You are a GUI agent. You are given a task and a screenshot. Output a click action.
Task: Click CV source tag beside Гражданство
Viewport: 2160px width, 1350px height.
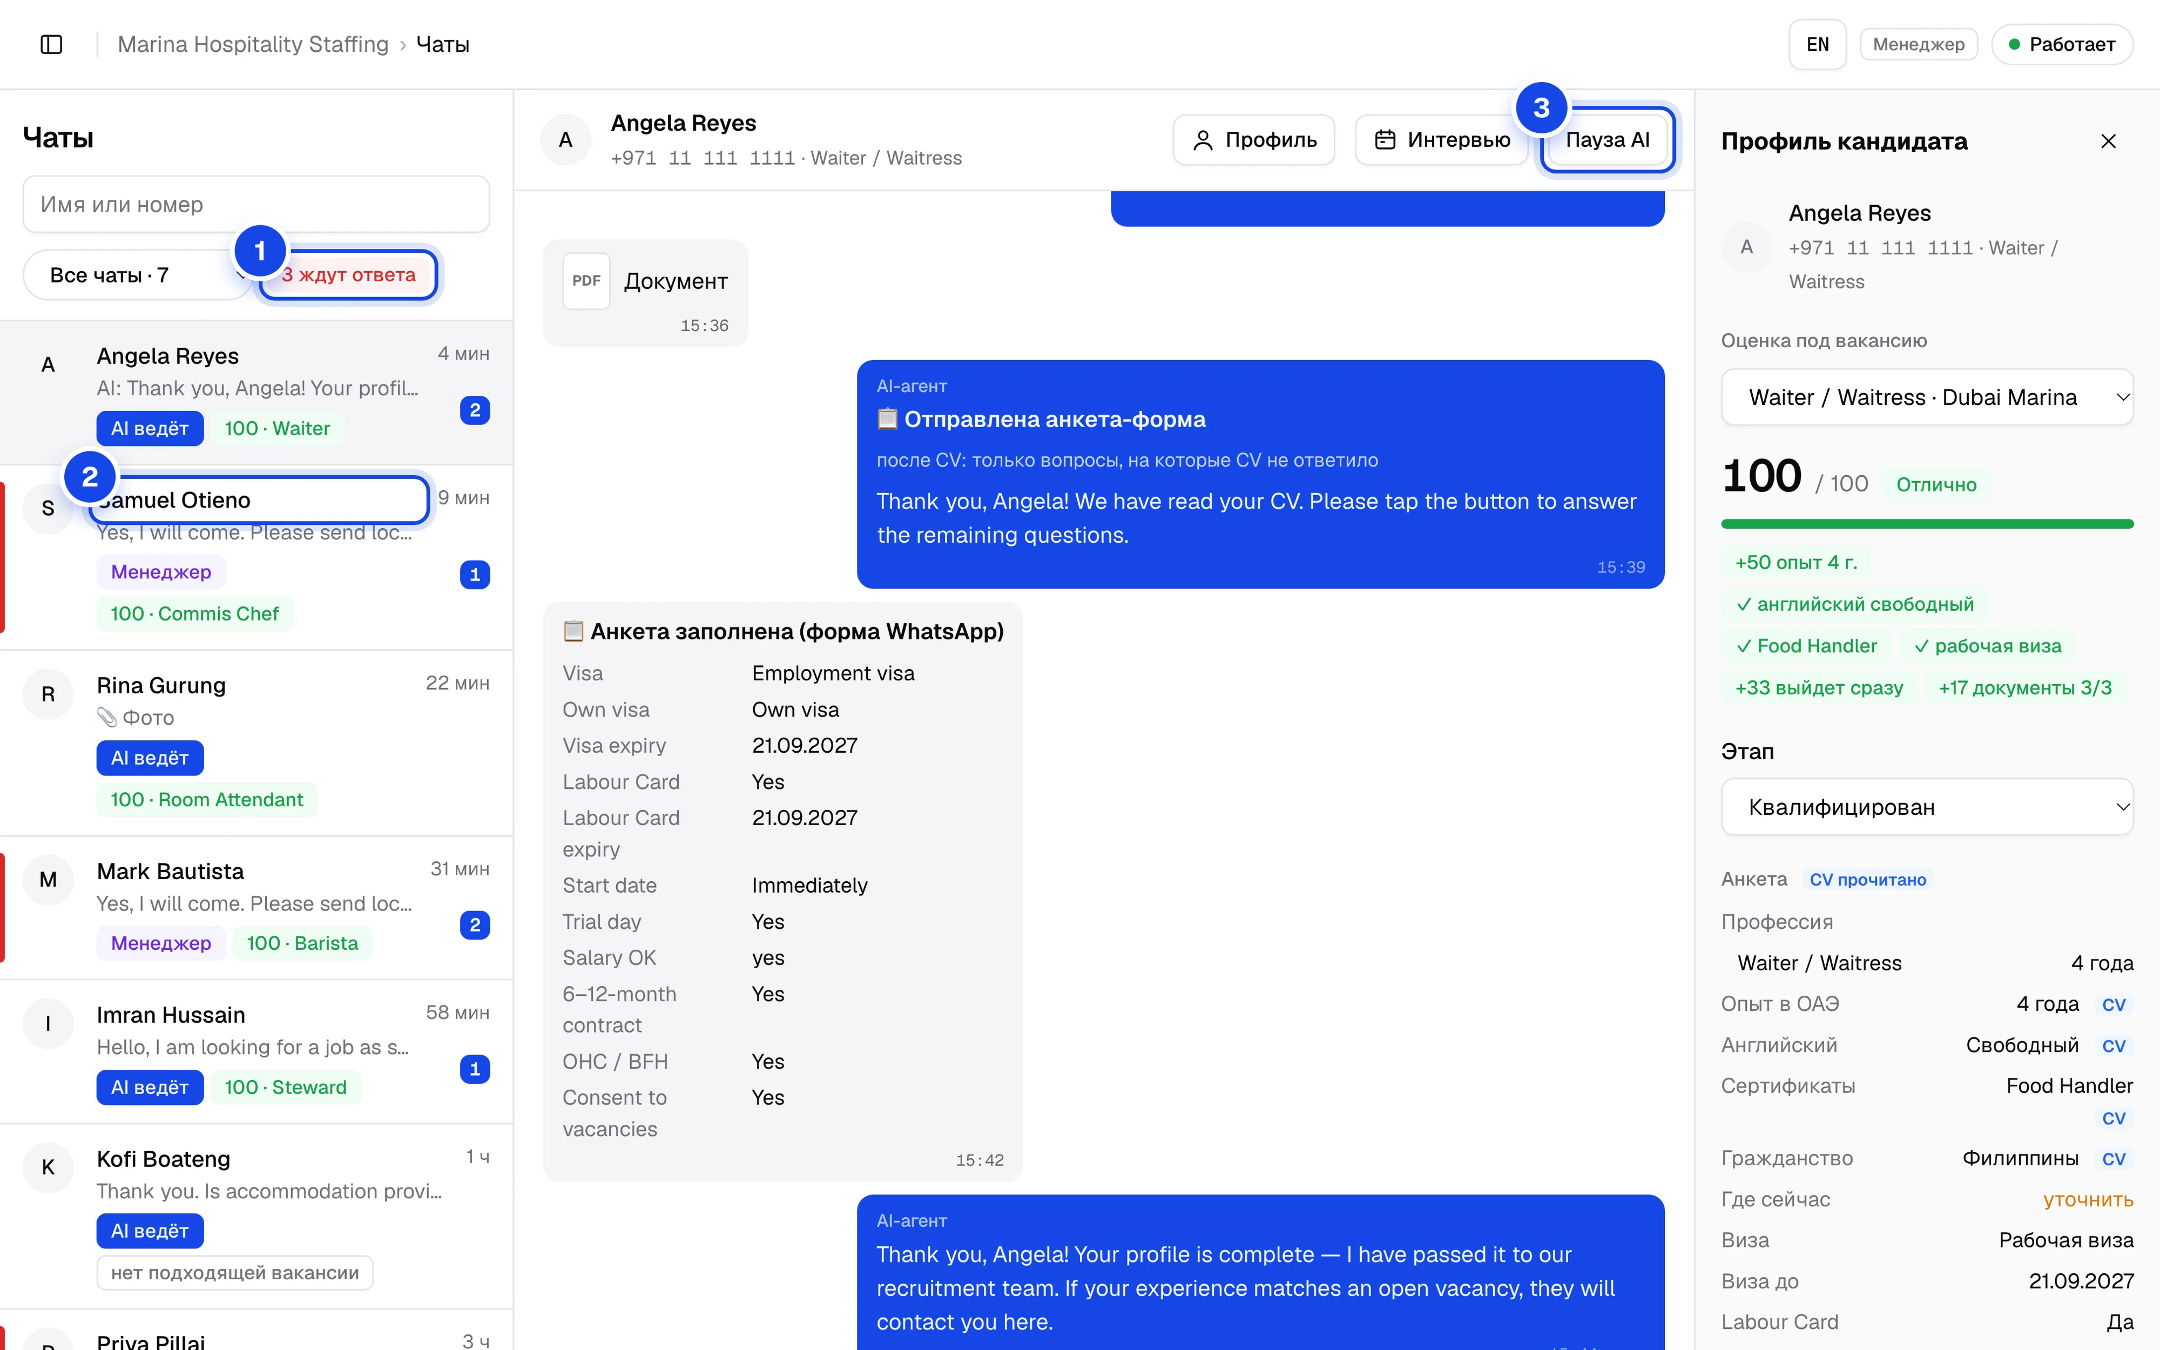coord(2114,1159)
